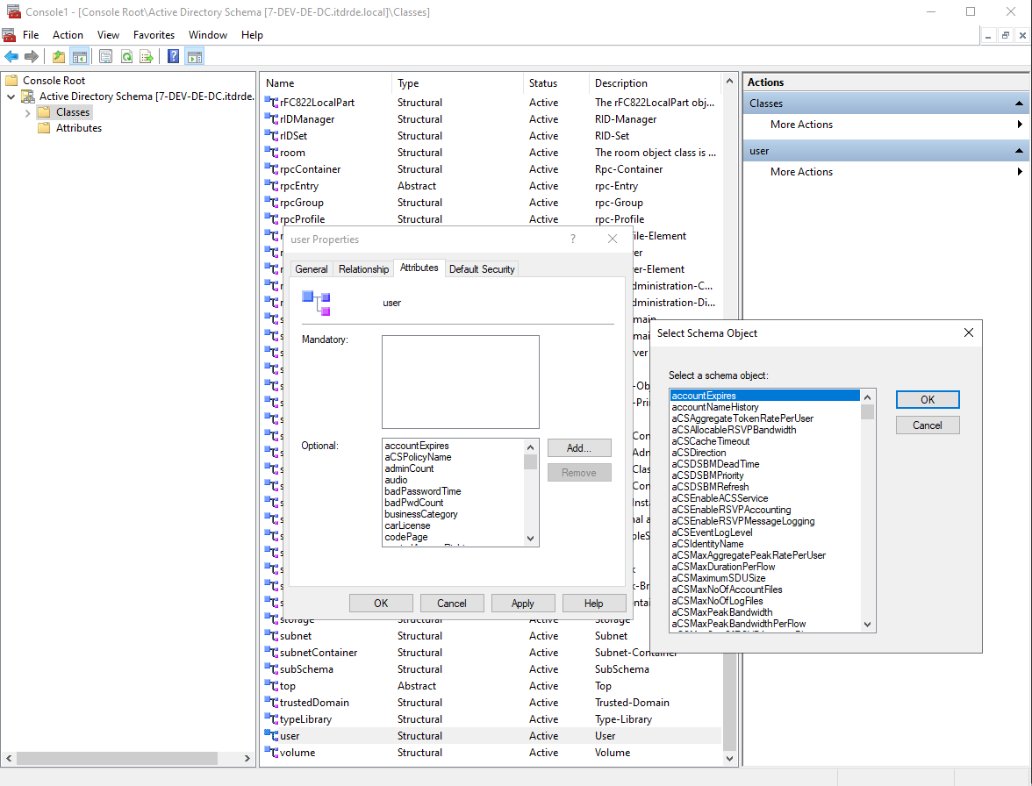Open the Favorites menu

(154, 35)
